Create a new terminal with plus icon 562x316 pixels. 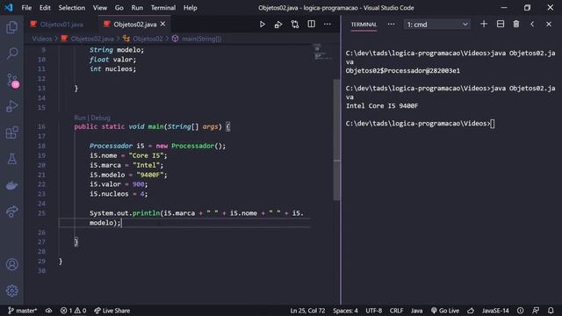484,24
